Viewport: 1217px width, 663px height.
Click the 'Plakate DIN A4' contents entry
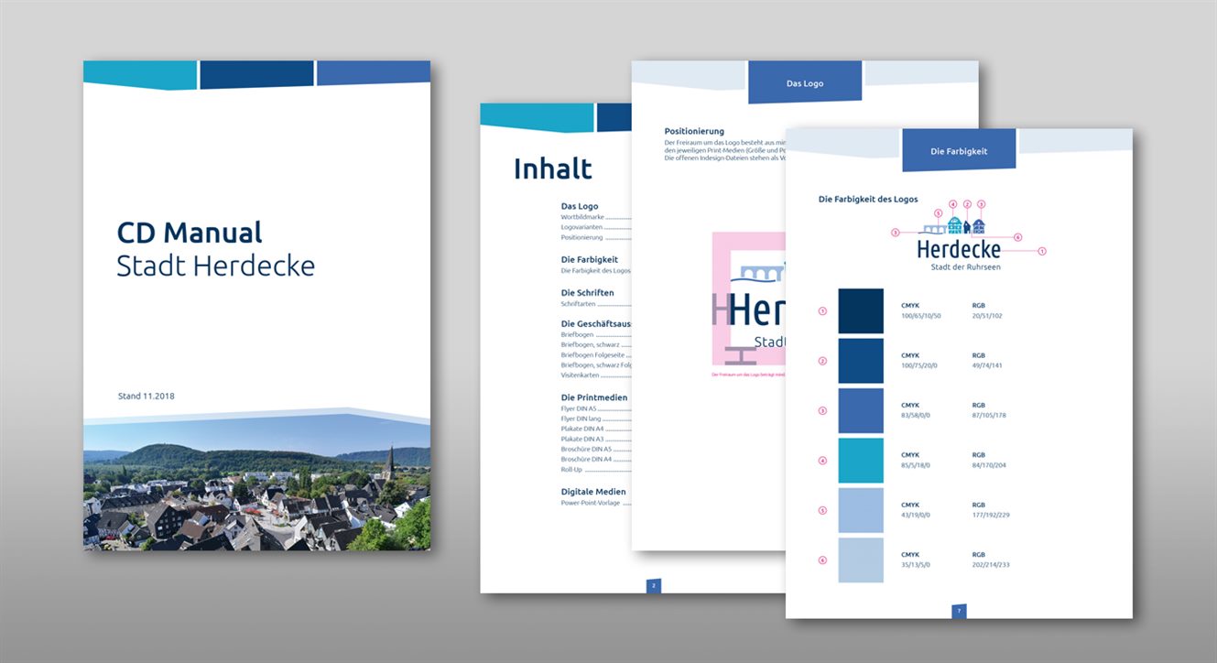click(x=582, y=429)
